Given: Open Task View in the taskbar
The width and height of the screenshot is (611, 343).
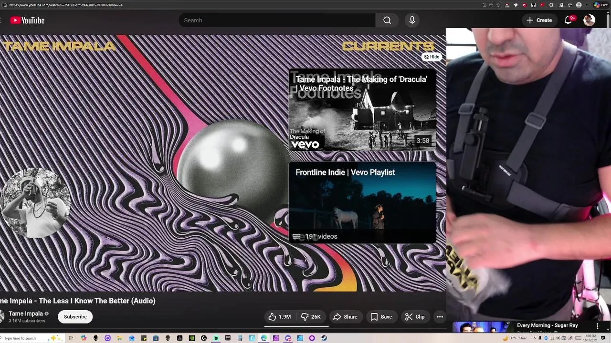Looking at the screenshot, I should point(71,338).
